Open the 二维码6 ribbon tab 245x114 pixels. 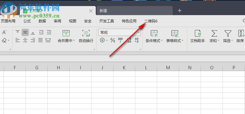point(151,21)
